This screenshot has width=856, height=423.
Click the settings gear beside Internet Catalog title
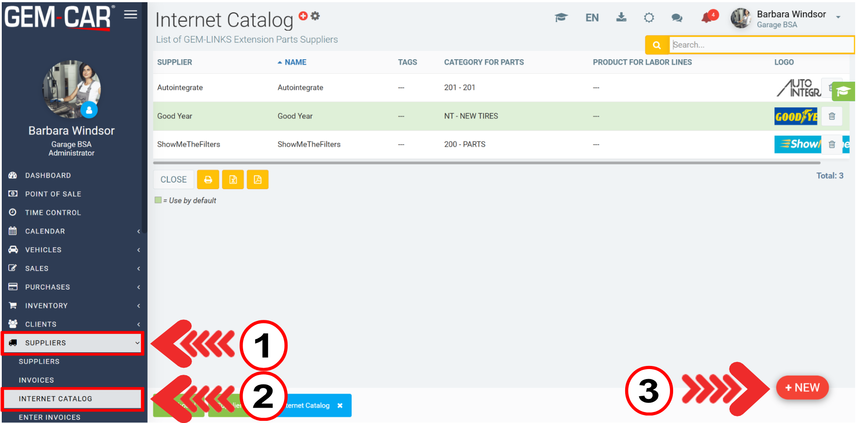[x=315, y=16]
